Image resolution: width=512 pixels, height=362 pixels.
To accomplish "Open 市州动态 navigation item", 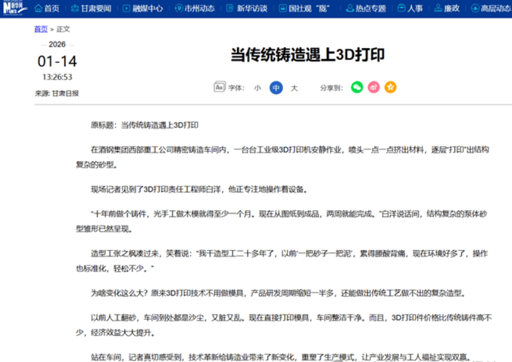I will click(x=195, y=9).
